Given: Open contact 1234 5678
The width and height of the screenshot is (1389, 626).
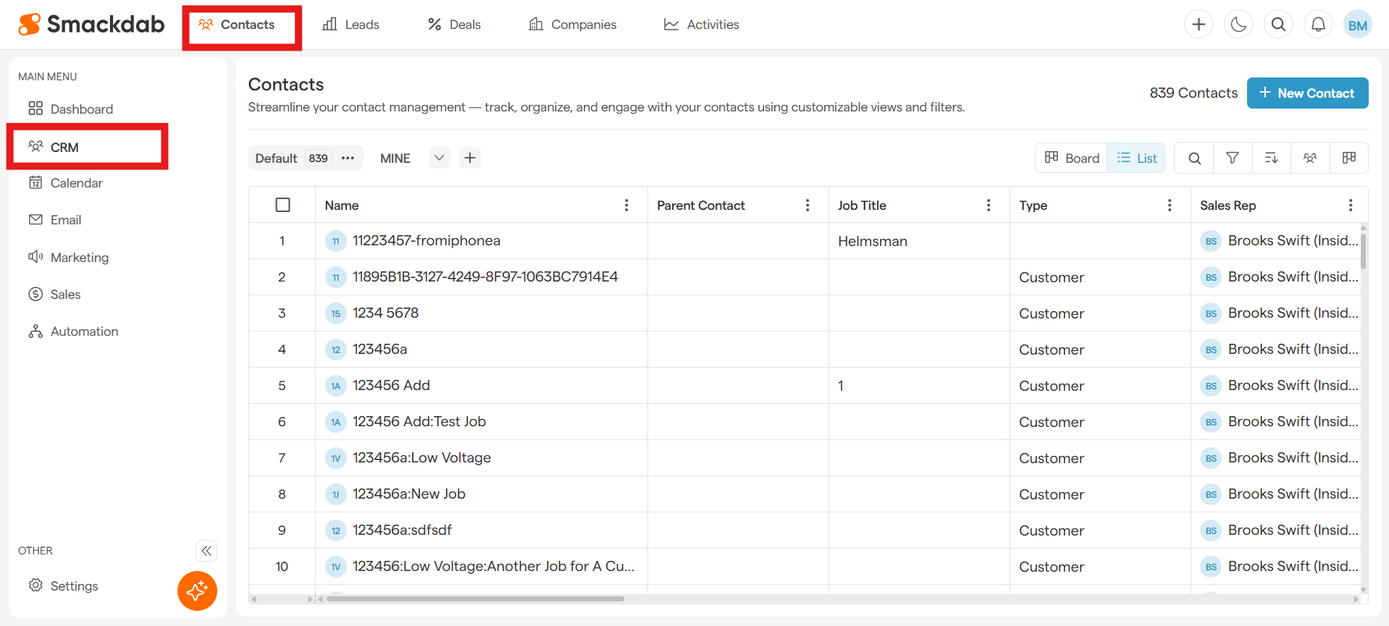Looking at the screenshot, I should (385, 313).
